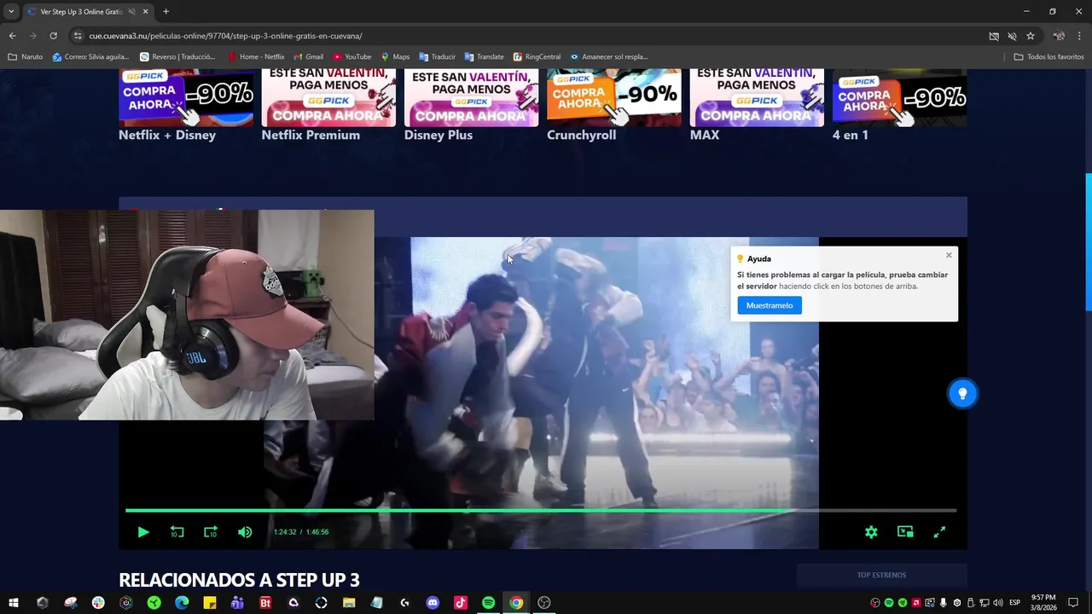Mute the video player volume
Viewport: 1092px width, 614px height.
(x=245, y=532)
